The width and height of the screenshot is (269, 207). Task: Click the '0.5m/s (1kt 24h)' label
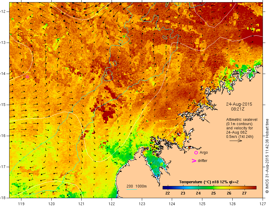[240, 137]
